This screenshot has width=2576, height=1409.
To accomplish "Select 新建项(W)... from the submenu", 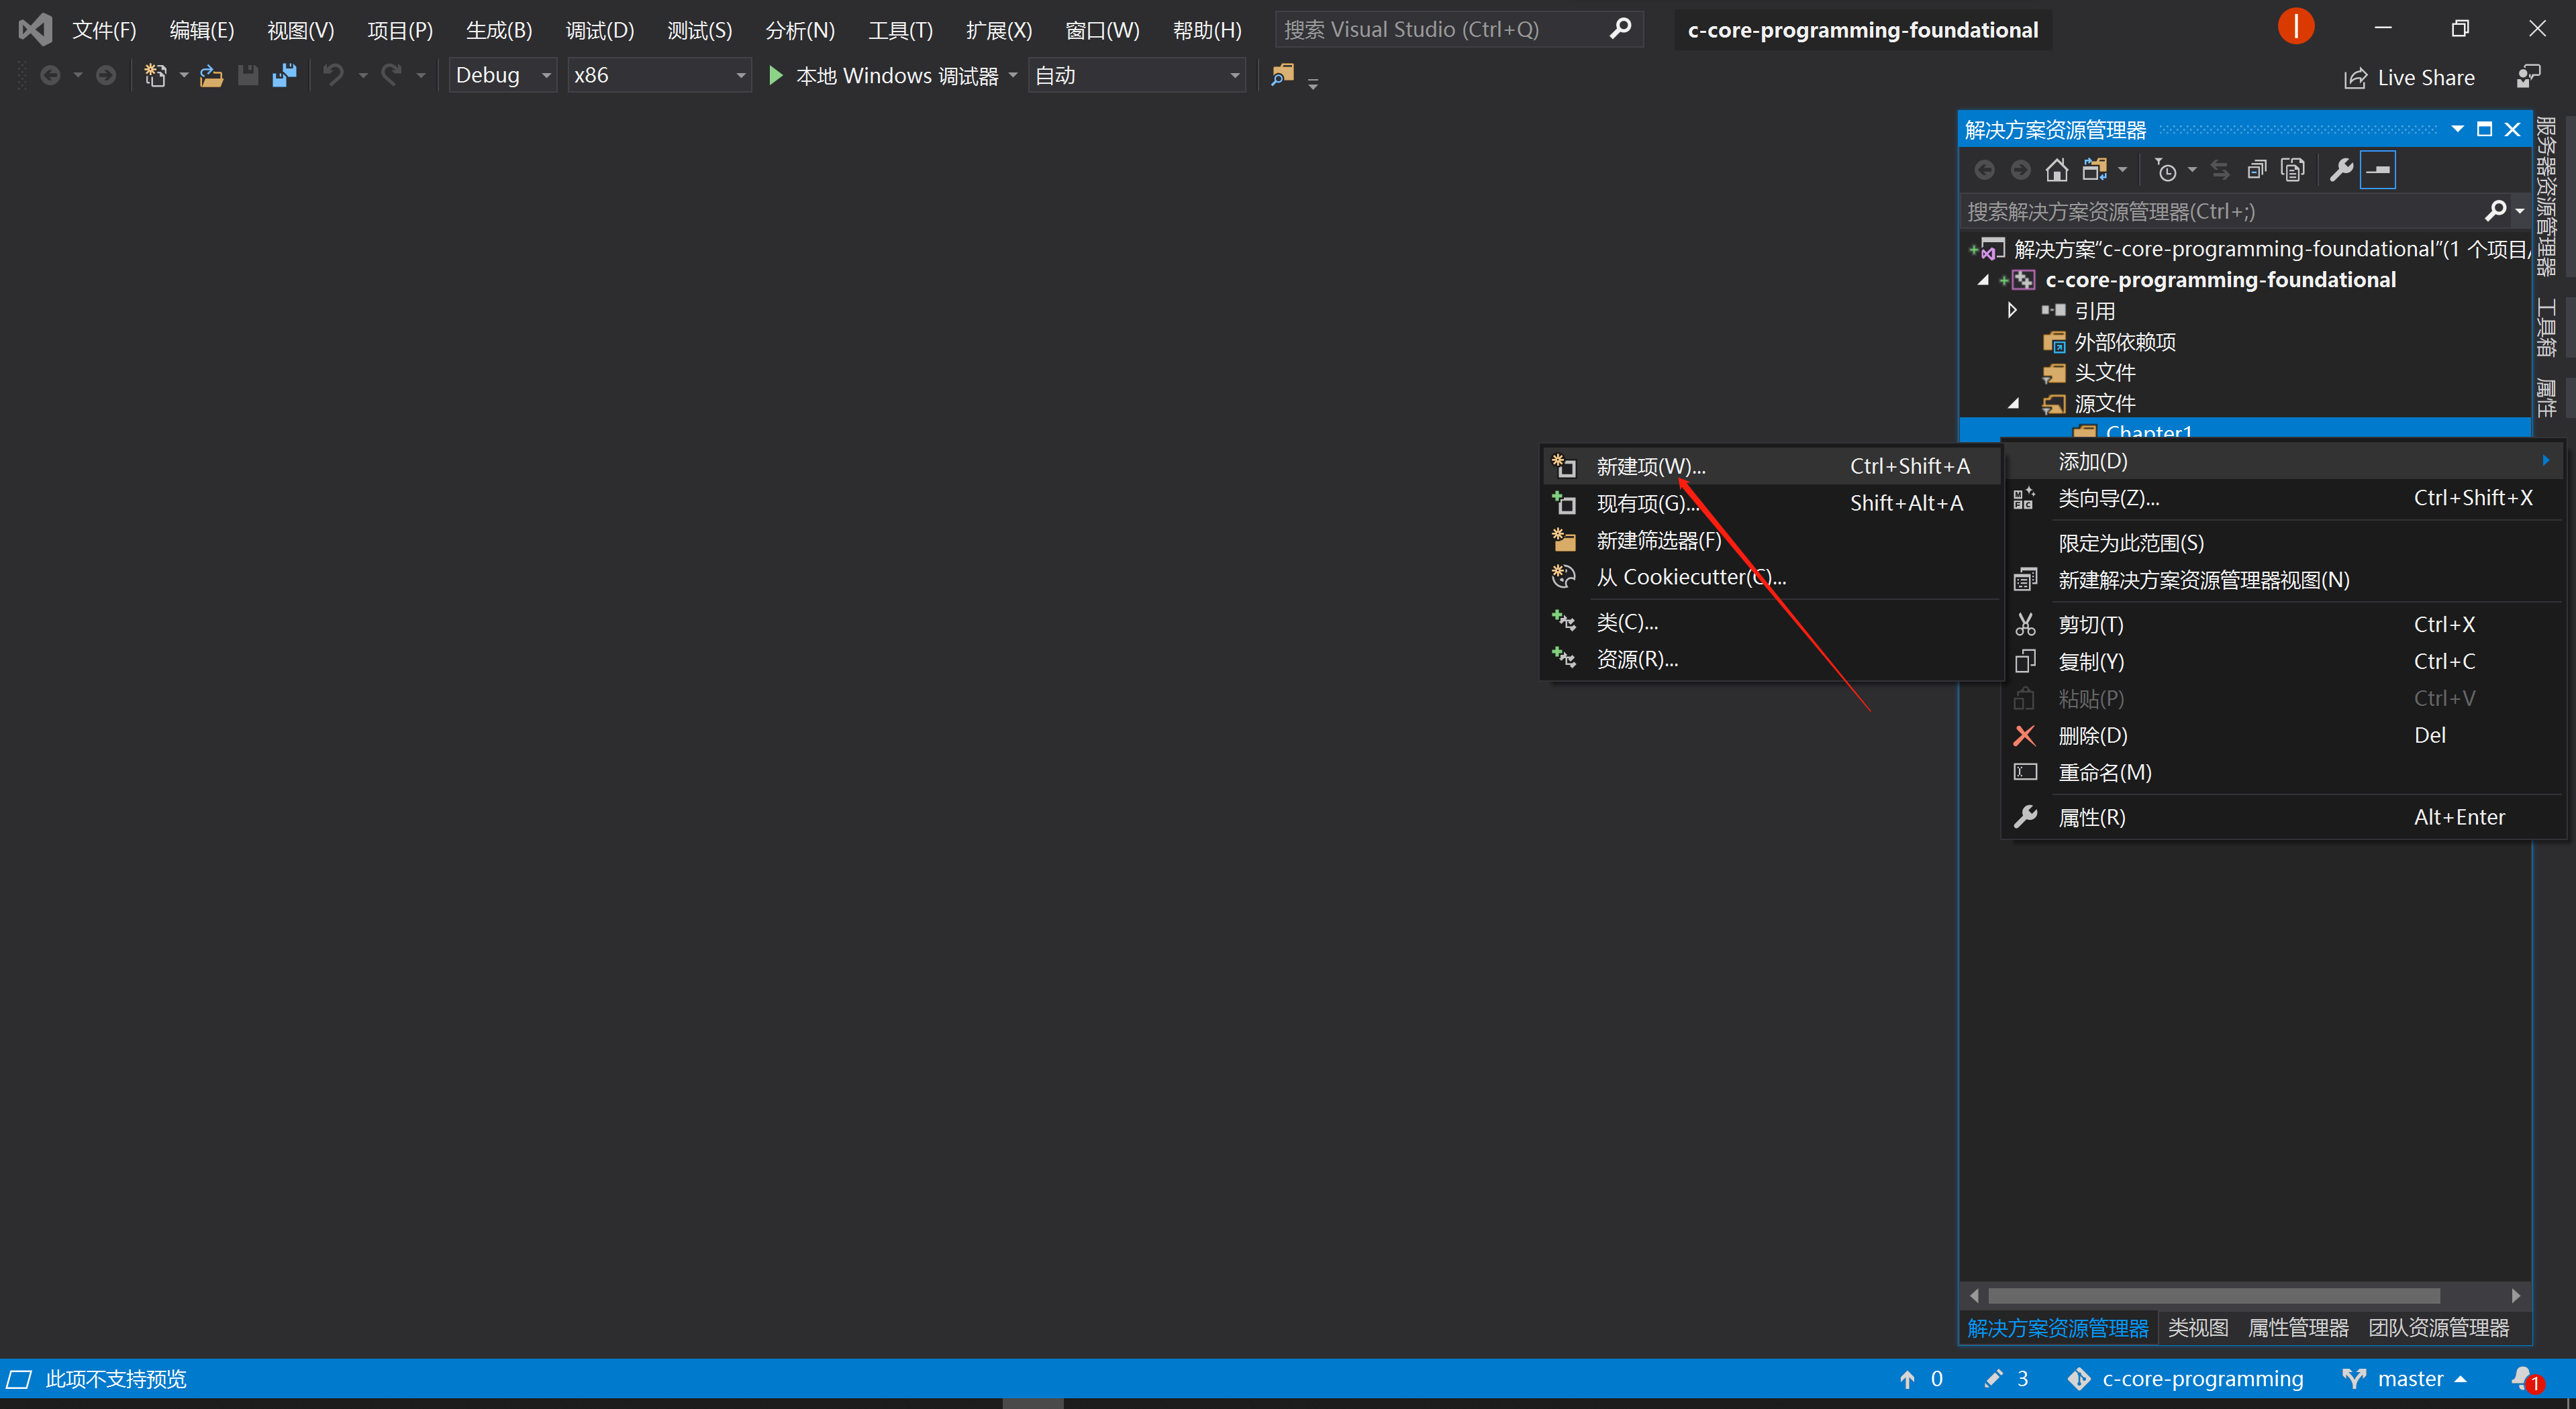I will [1650, 466].
